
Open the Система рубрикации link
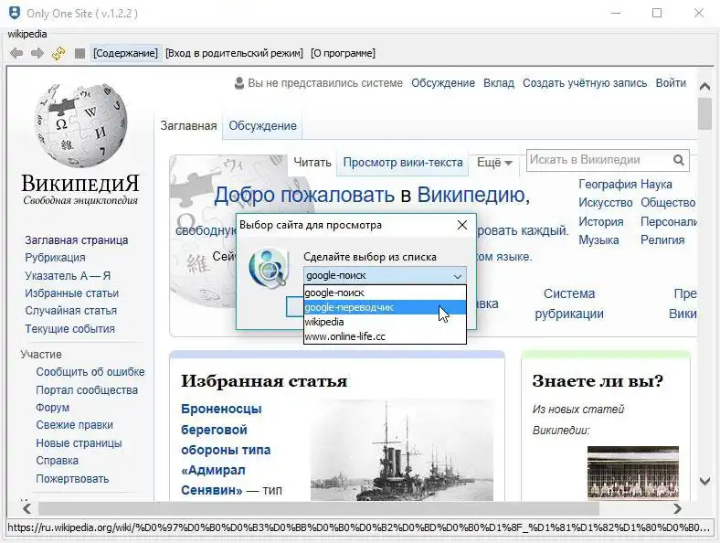tap(569, 303)
